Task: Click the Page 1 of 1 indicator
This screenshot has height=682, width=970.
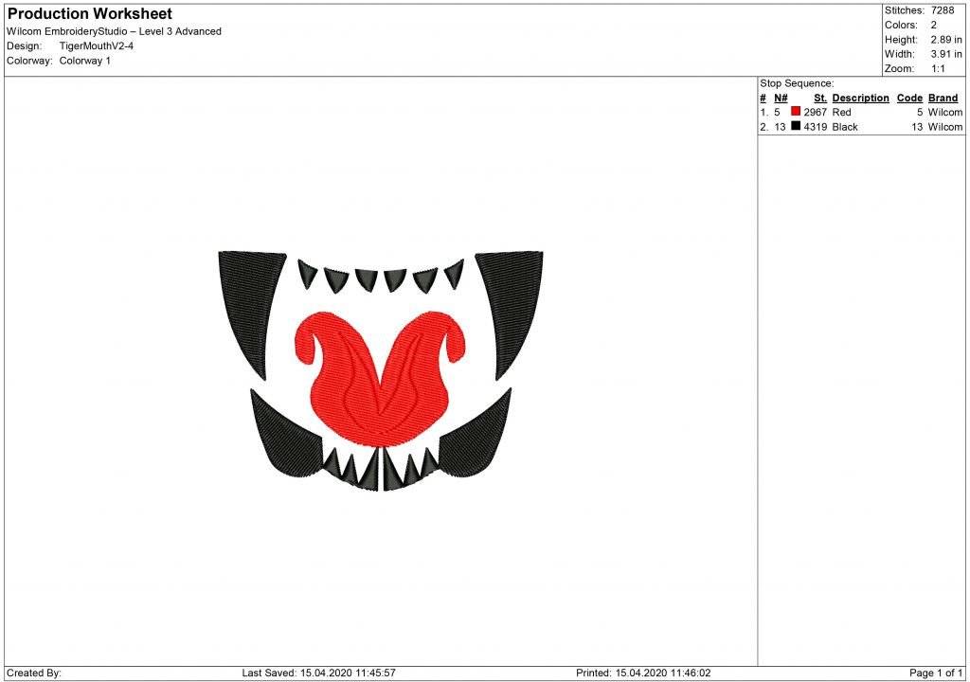Action: coord(936,672)
